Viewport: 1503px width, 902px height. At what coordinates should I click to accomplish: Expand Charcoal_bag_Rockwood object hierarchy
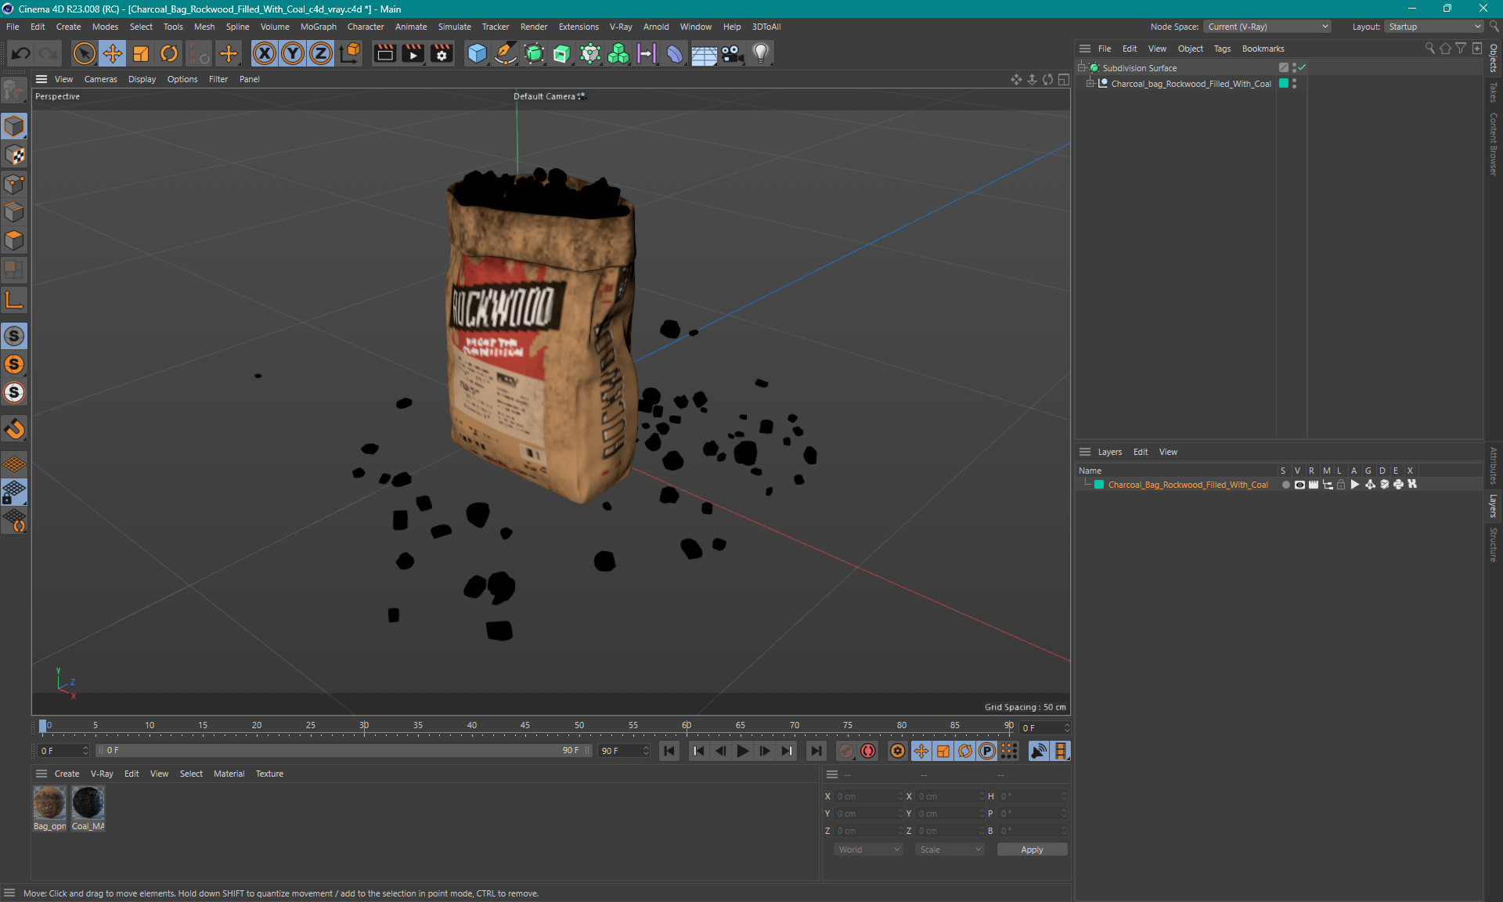(x=1090, y=84)
